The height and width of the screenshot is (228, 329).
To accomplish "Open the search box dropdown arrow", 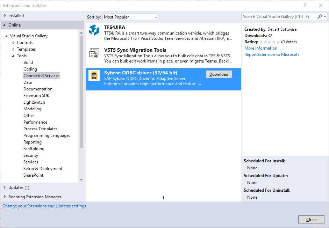I will click(x=325, y=16).
